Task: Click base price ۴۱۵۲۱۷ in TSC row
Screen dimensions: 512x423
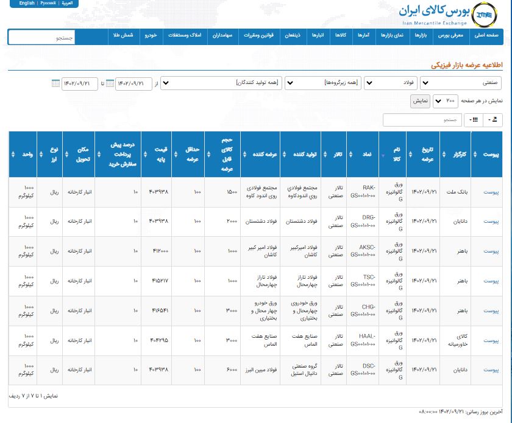Action: pos(160,281)
